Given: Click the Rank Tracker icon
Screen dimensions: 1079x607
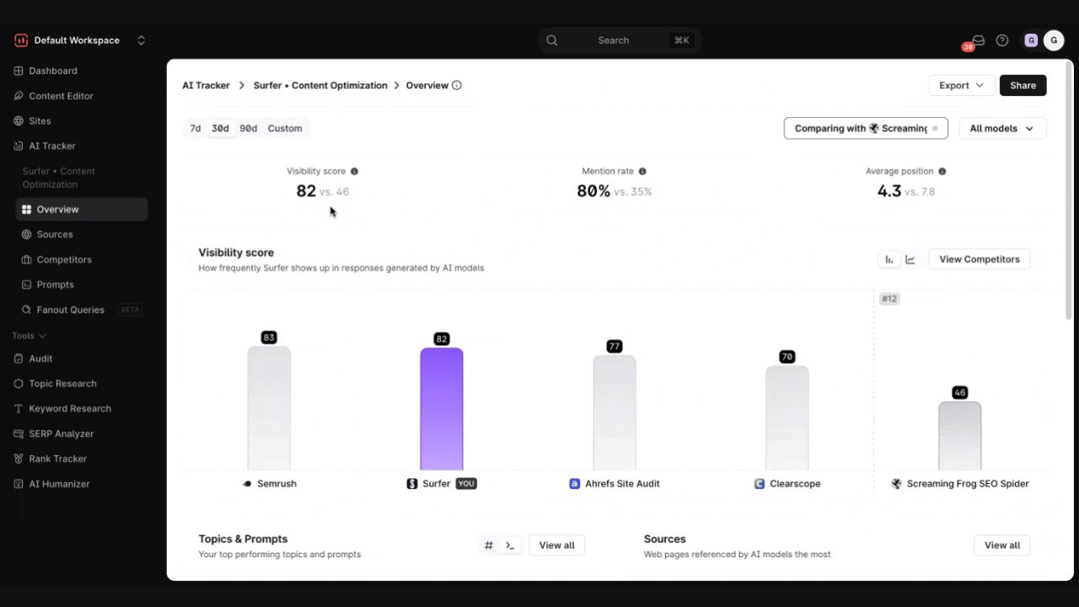Looking at the screenshot, I should (x=19, y=459).
